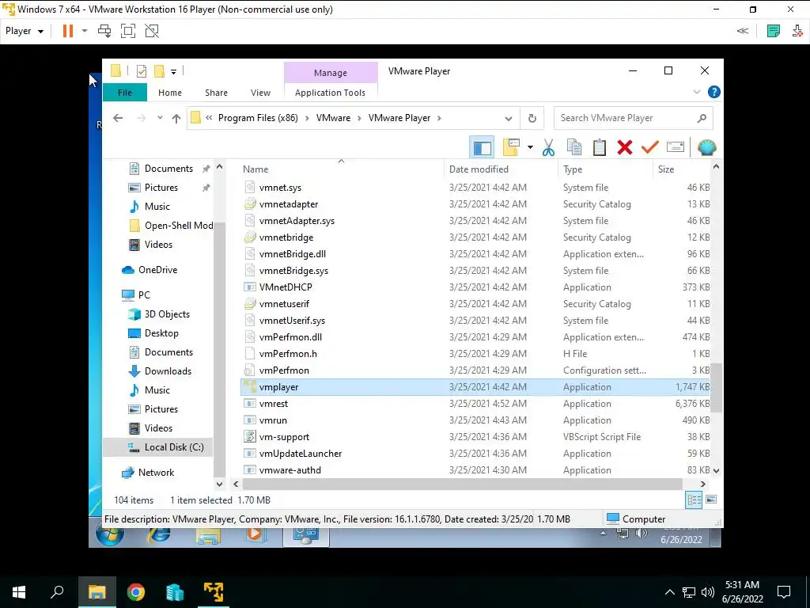Image resolution: width=810 pixels, height=608 pixels.
Task: Click the VMware Unity mode icon
Action: pyautogui.click(x=152, y=31)
